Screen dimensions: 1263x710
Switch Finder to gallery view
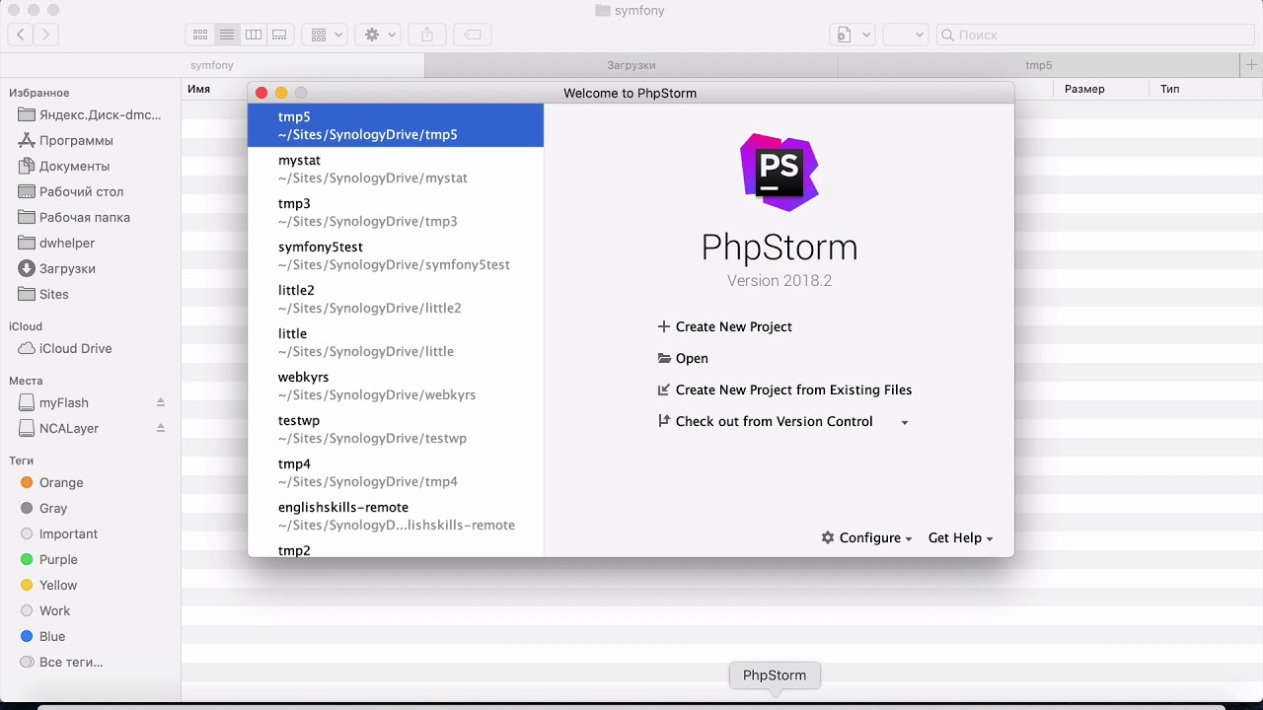point(279,35)
